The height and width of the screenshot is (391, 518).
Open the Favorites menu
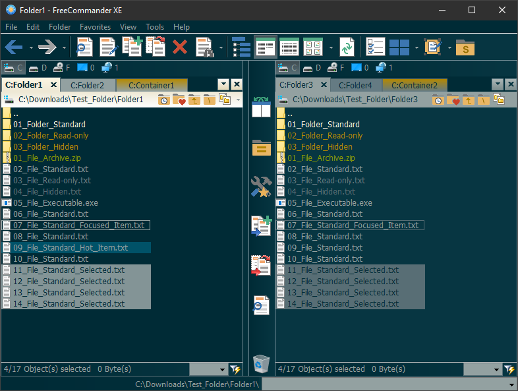pyautogui.click(x=95, y=27)
